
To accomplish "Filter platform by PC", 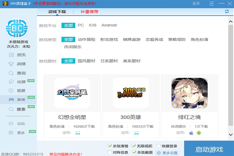I will tap(81, 25).
